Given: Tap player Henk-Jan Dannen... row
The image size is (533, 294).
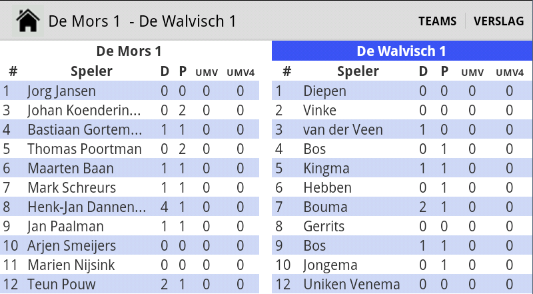Looking at the screenshot, I should pyautogui.click(x=129, y=207).
